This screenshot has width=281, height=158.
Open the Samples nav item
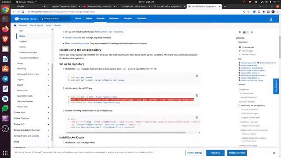coord(128,18)
